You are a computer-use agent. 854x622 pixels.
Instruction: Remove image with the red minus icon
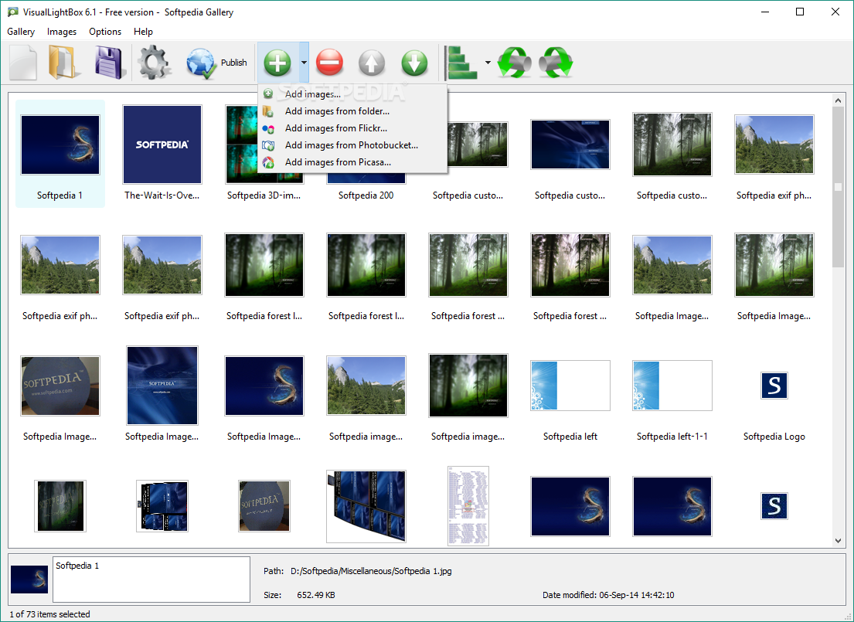click(329, 63)
